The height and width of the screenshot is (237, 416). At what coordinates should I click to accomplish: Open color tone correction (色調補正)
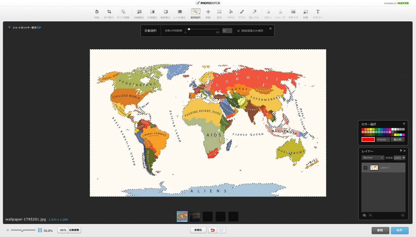coord(166,13)
